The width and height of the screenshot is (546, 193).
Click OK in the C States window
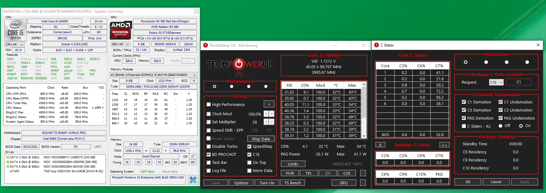pyautogui.click(x=468, y=182)
